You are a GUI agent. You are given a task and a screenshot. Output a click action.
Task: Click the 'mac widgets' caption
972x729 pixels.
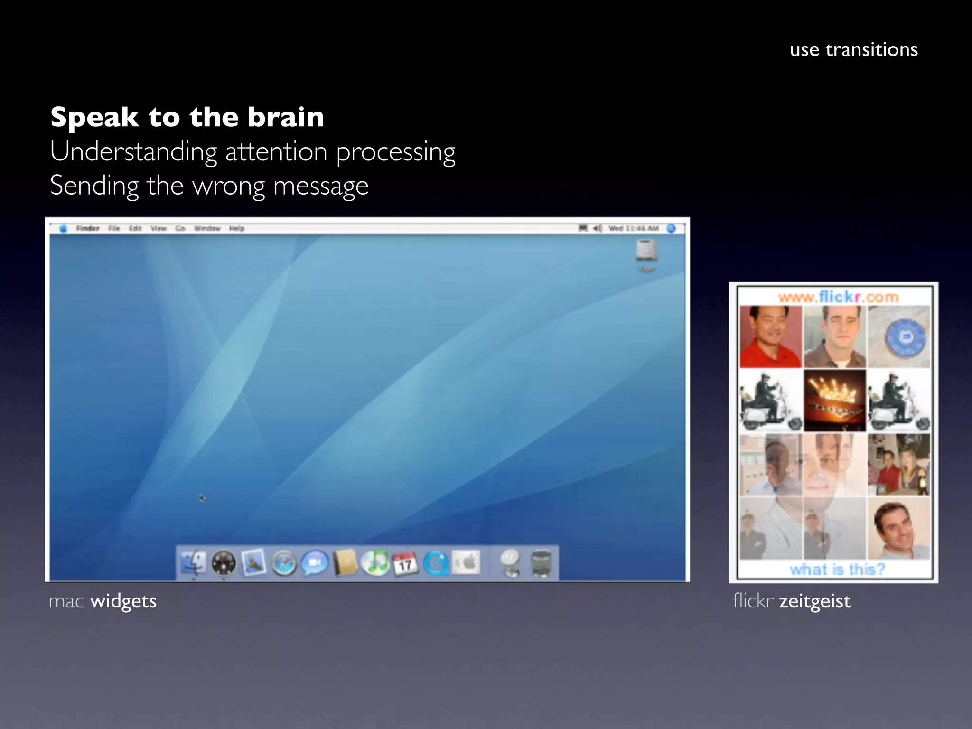(x=103, y=601)
